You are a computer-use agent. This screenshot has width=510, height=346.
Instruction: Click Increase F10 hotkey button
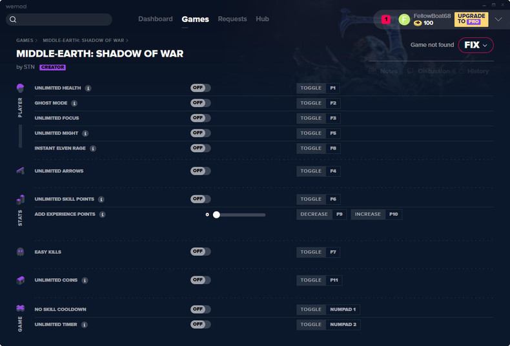(x=376, y=214)
